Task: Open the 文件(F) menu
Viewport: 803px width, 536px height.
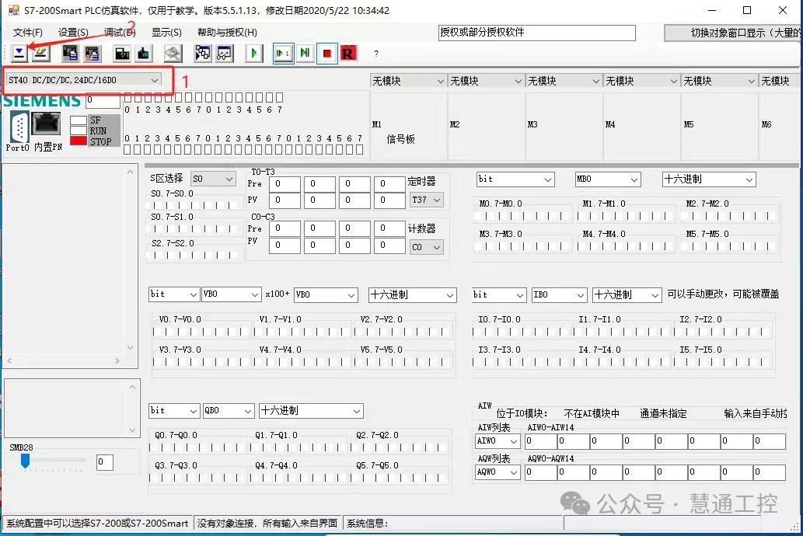Action: 28,32
